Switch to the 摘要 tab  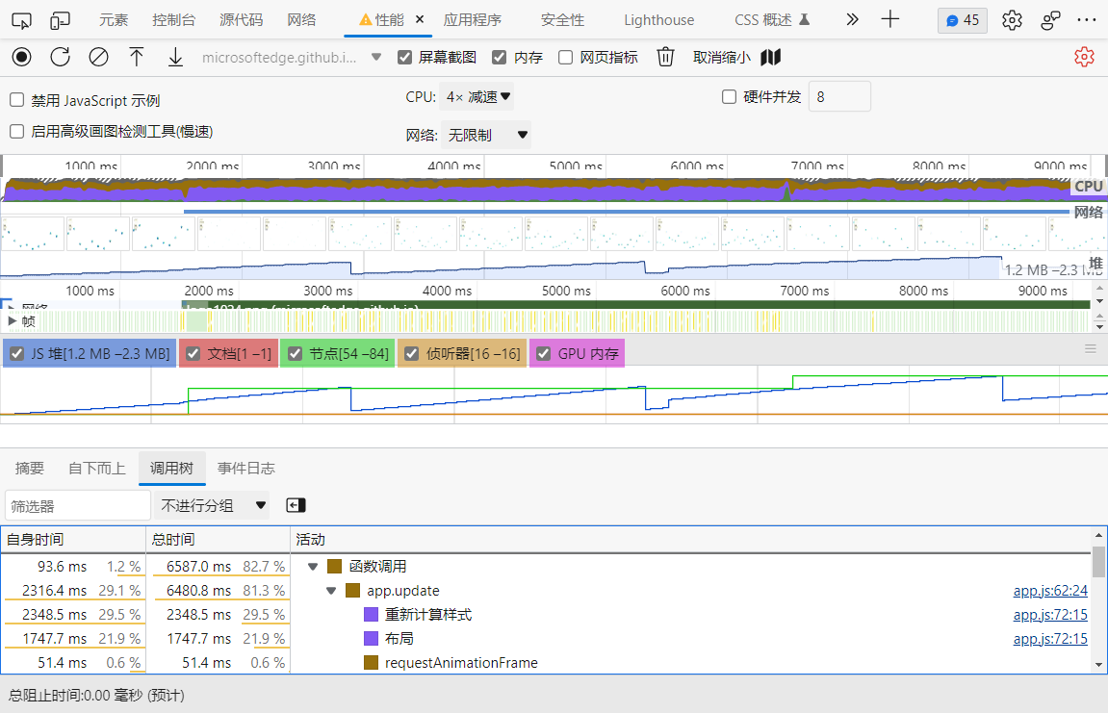[30, 468]
